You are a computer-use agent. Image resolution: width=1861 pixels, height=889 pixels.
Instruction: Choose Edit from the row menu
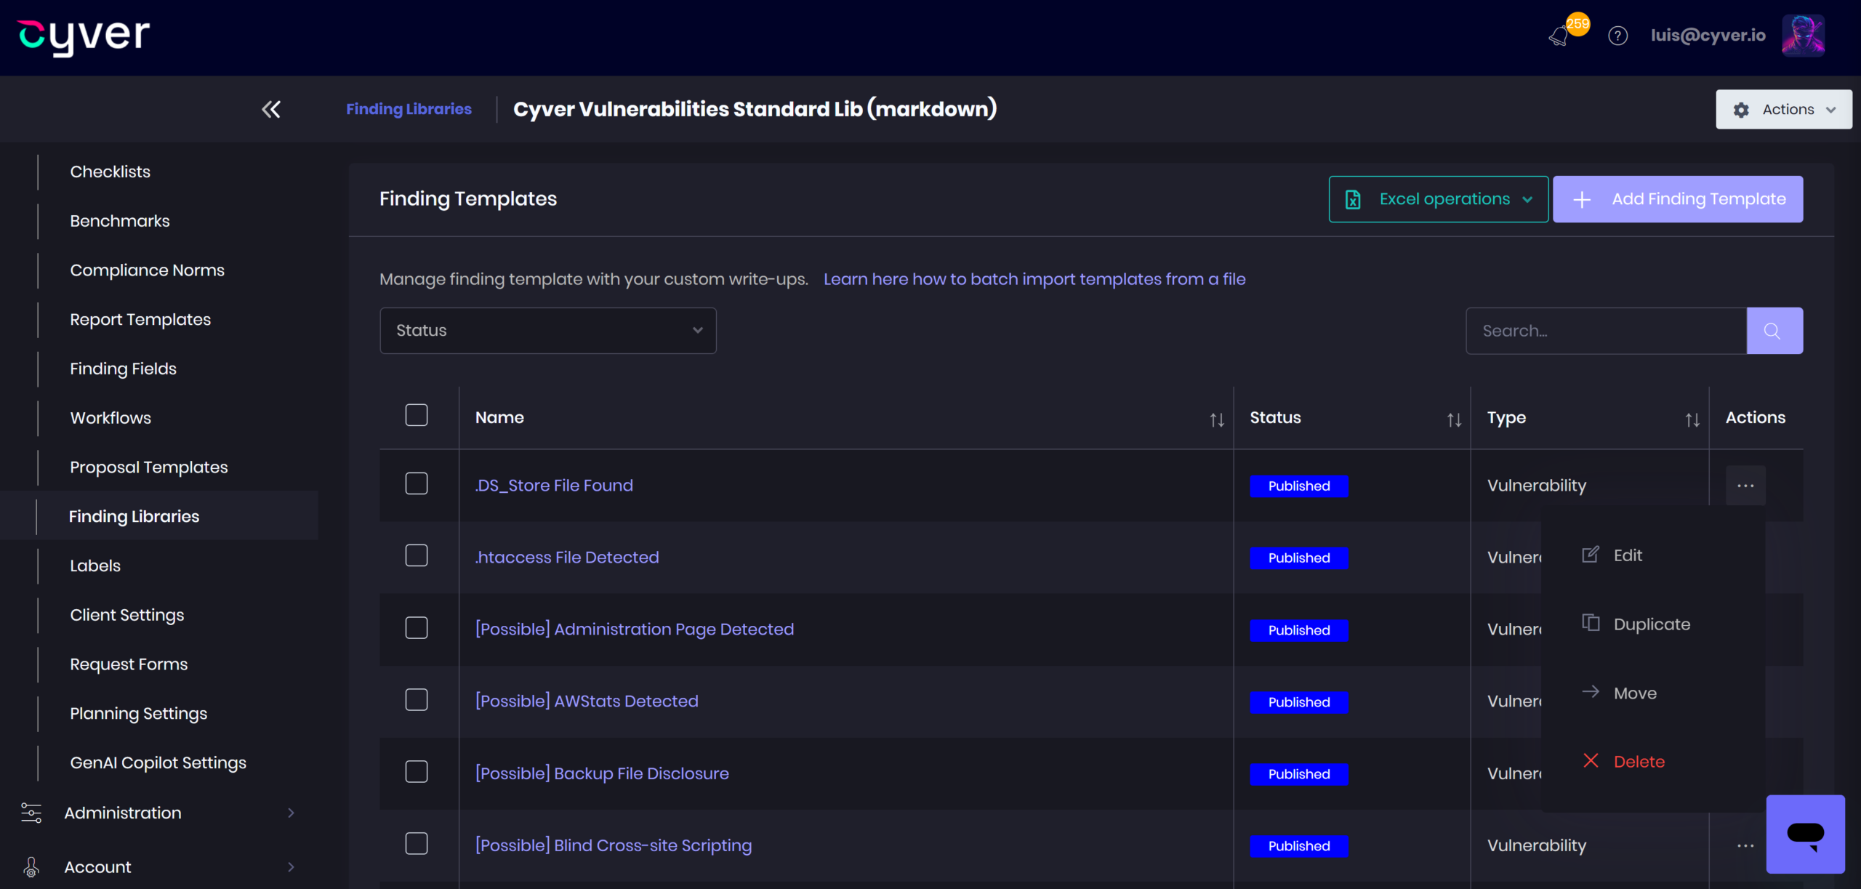tap(1612, 555)
